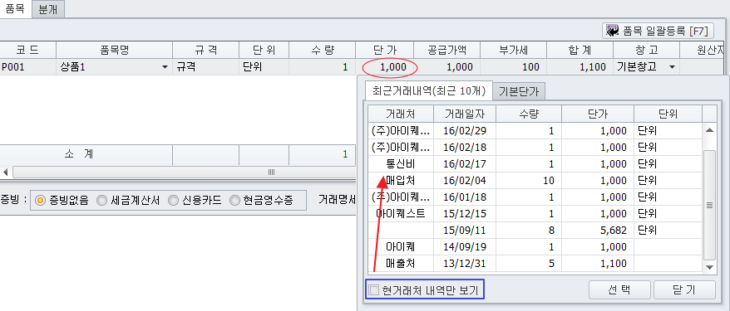Enable 현거래처 내역만 보기 checkbox
Image resolution: width=730 pixels, height=311 pixels.
(374, 290)
